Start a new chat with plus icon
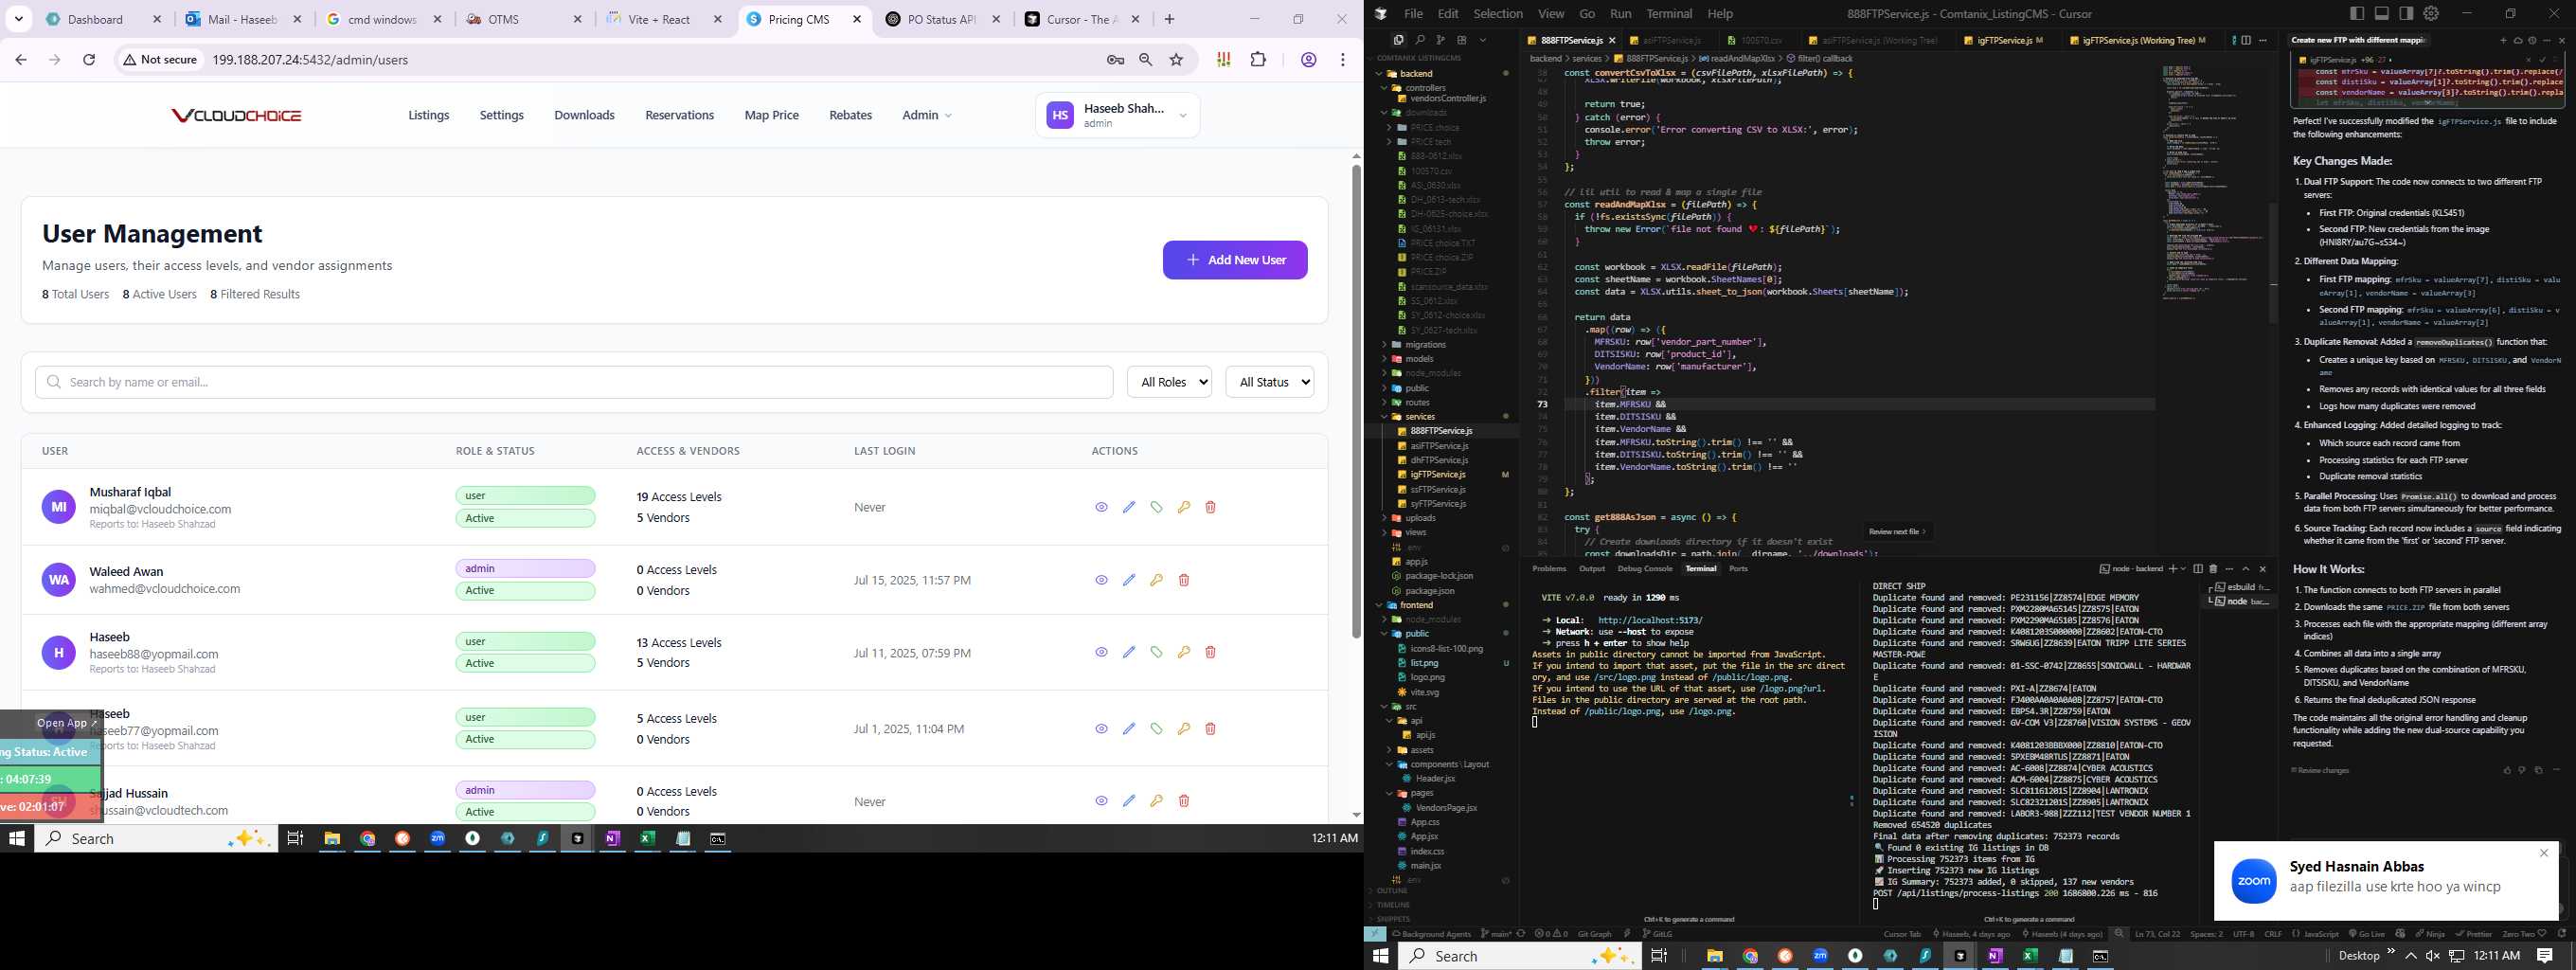This screenshot has width=2576, height=970. [x=2503, y=40]
